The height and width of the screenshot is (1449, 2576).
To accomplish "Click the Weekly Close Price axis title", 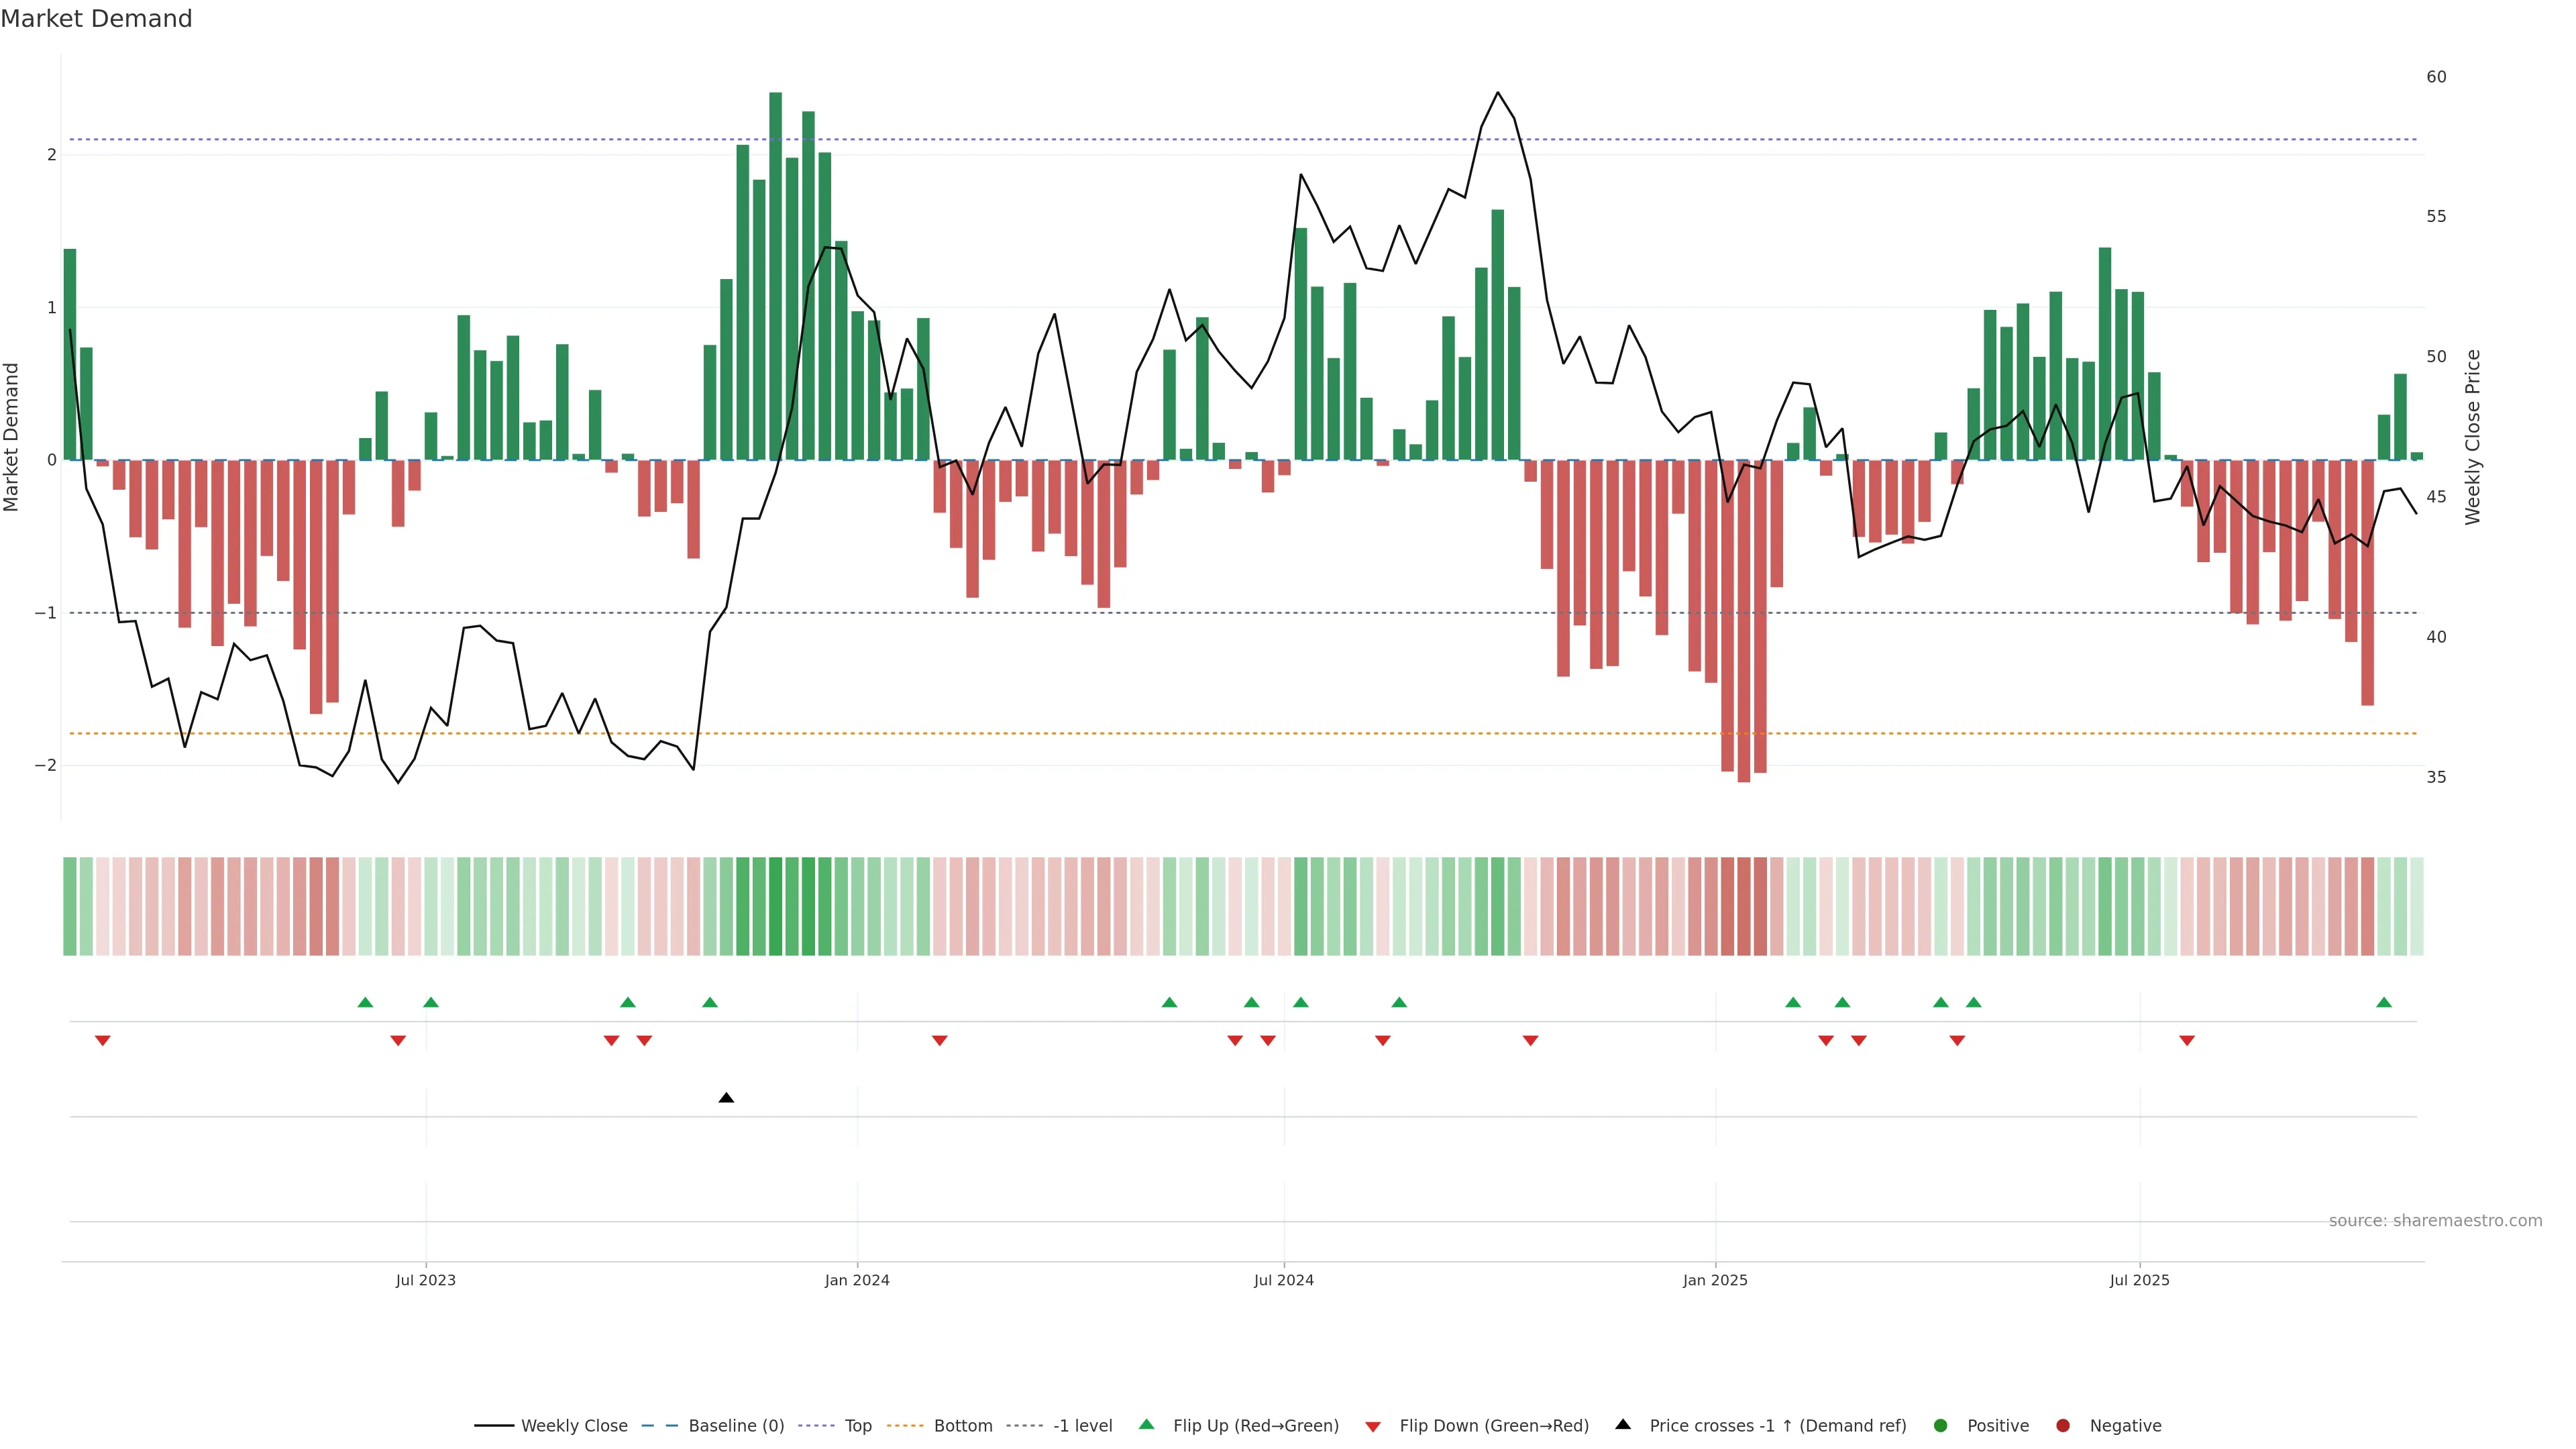I will (2473, 437).
